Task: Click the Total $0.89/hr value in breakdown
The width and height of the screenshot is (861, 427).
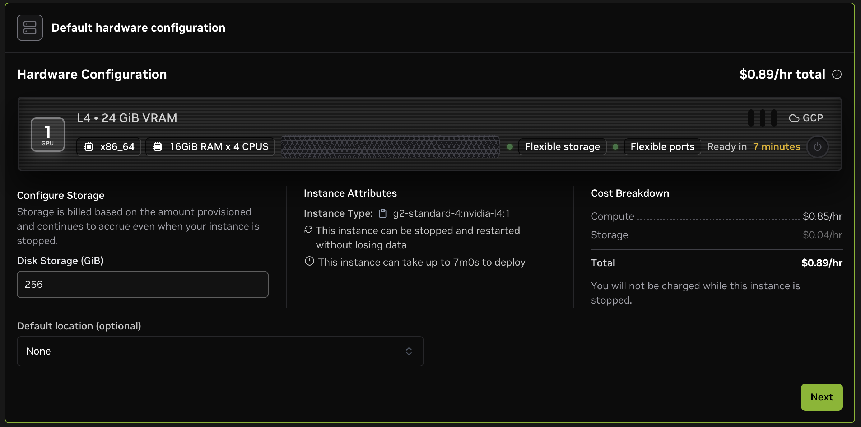Action: pos(822,263)
